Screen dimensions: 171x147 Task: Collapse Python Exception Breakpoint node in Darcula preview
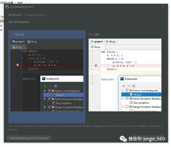45,99
